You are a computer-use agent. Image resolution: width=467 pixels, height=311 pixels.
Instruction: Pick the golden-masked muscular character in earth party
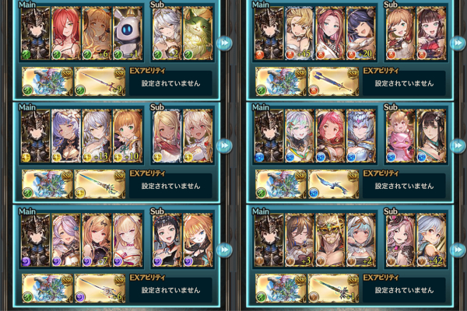(x=330, y=240)
